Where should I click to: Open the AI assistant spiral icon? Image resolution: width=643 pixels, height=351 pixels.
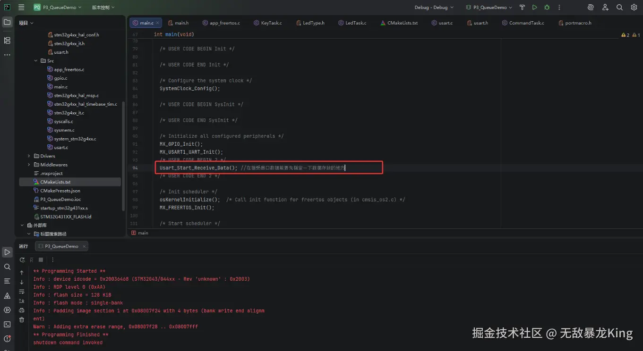(x=591, y=7)
